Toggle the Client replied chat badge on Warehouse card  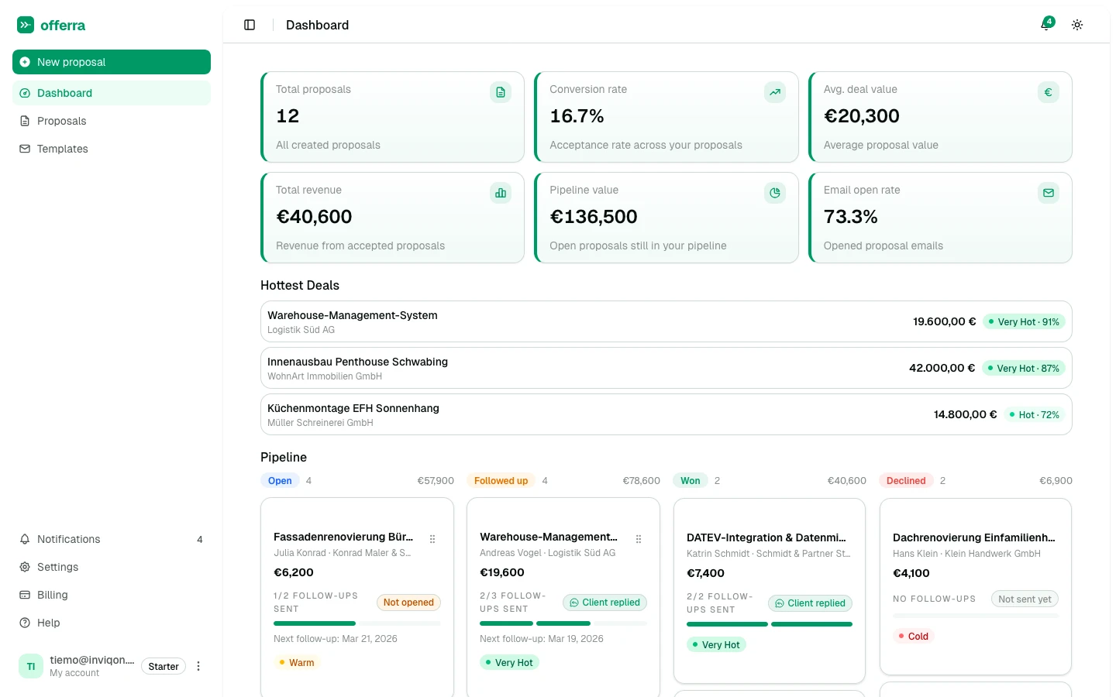pos(604,603)
